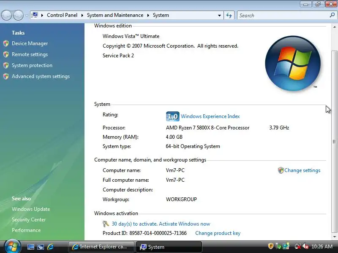Image resolution: width=338 pixels, height=253 pixels.
Task: Click the monitor tray icon before the network icon
Action: [x=286, y=246]
